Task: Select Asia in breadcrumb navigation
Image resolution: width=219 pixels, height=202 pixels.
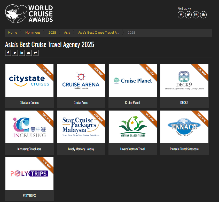Action: (67, 33)
